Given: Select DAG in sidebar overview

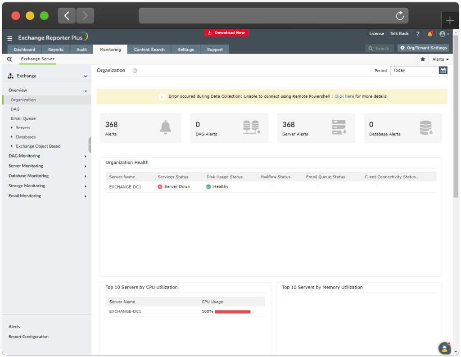Looking at the screenshot, I should point(15,109).
